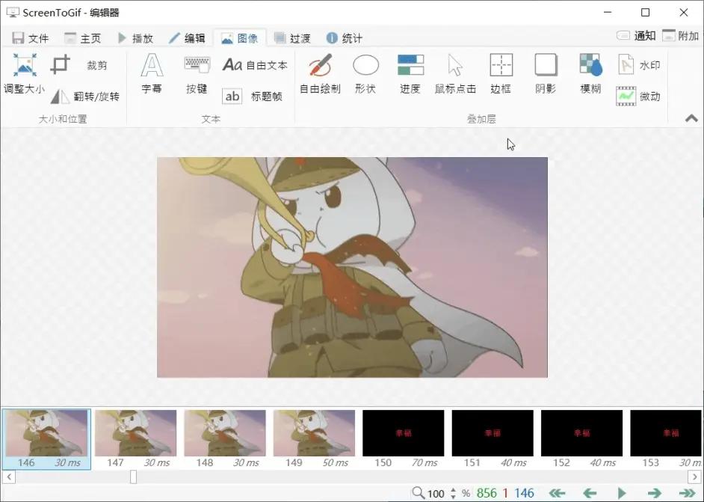This screenshot has height=502, width=704.
Task: Open the 微动 cinemagraph tool
Action: pos(638,97)
